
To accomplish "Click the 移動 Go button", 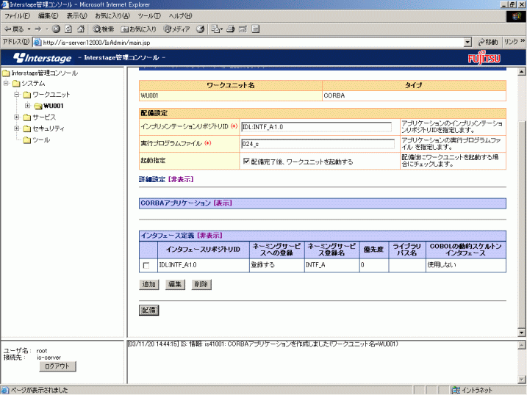I will coord(487,43).
